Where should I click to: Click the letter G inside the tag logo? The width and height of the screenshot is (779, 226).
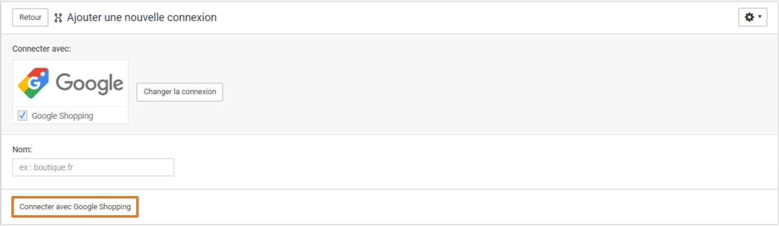coord(34,84)
